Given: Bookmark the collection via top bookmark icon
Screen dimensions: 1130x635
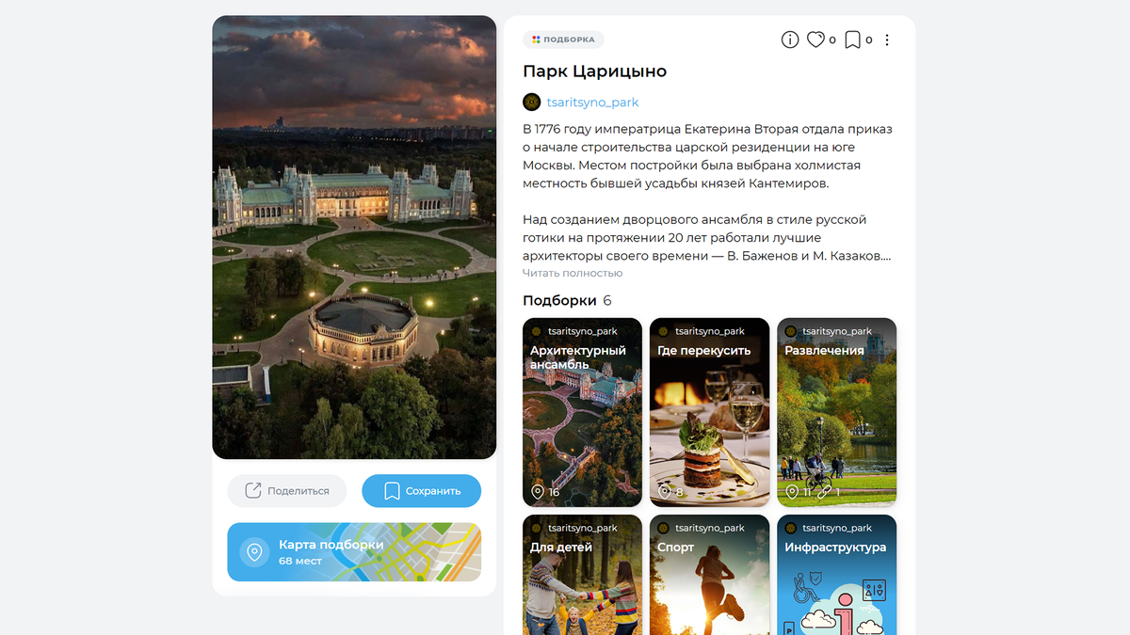Looking at the screenshot, I should tap(852, 40).
